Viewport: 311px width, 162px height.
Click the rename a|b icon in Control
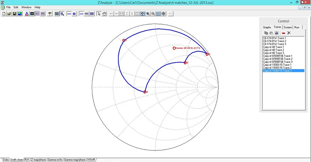276,33
